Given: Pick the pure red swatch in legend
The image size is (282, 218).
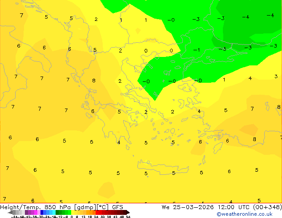Looking at the screenshot, I should 97,212.
